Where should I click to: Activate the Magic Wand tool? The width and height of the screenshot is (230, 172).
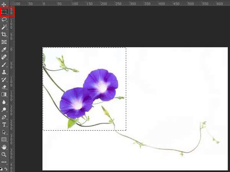pyautogui.click(x=4, y=27)
